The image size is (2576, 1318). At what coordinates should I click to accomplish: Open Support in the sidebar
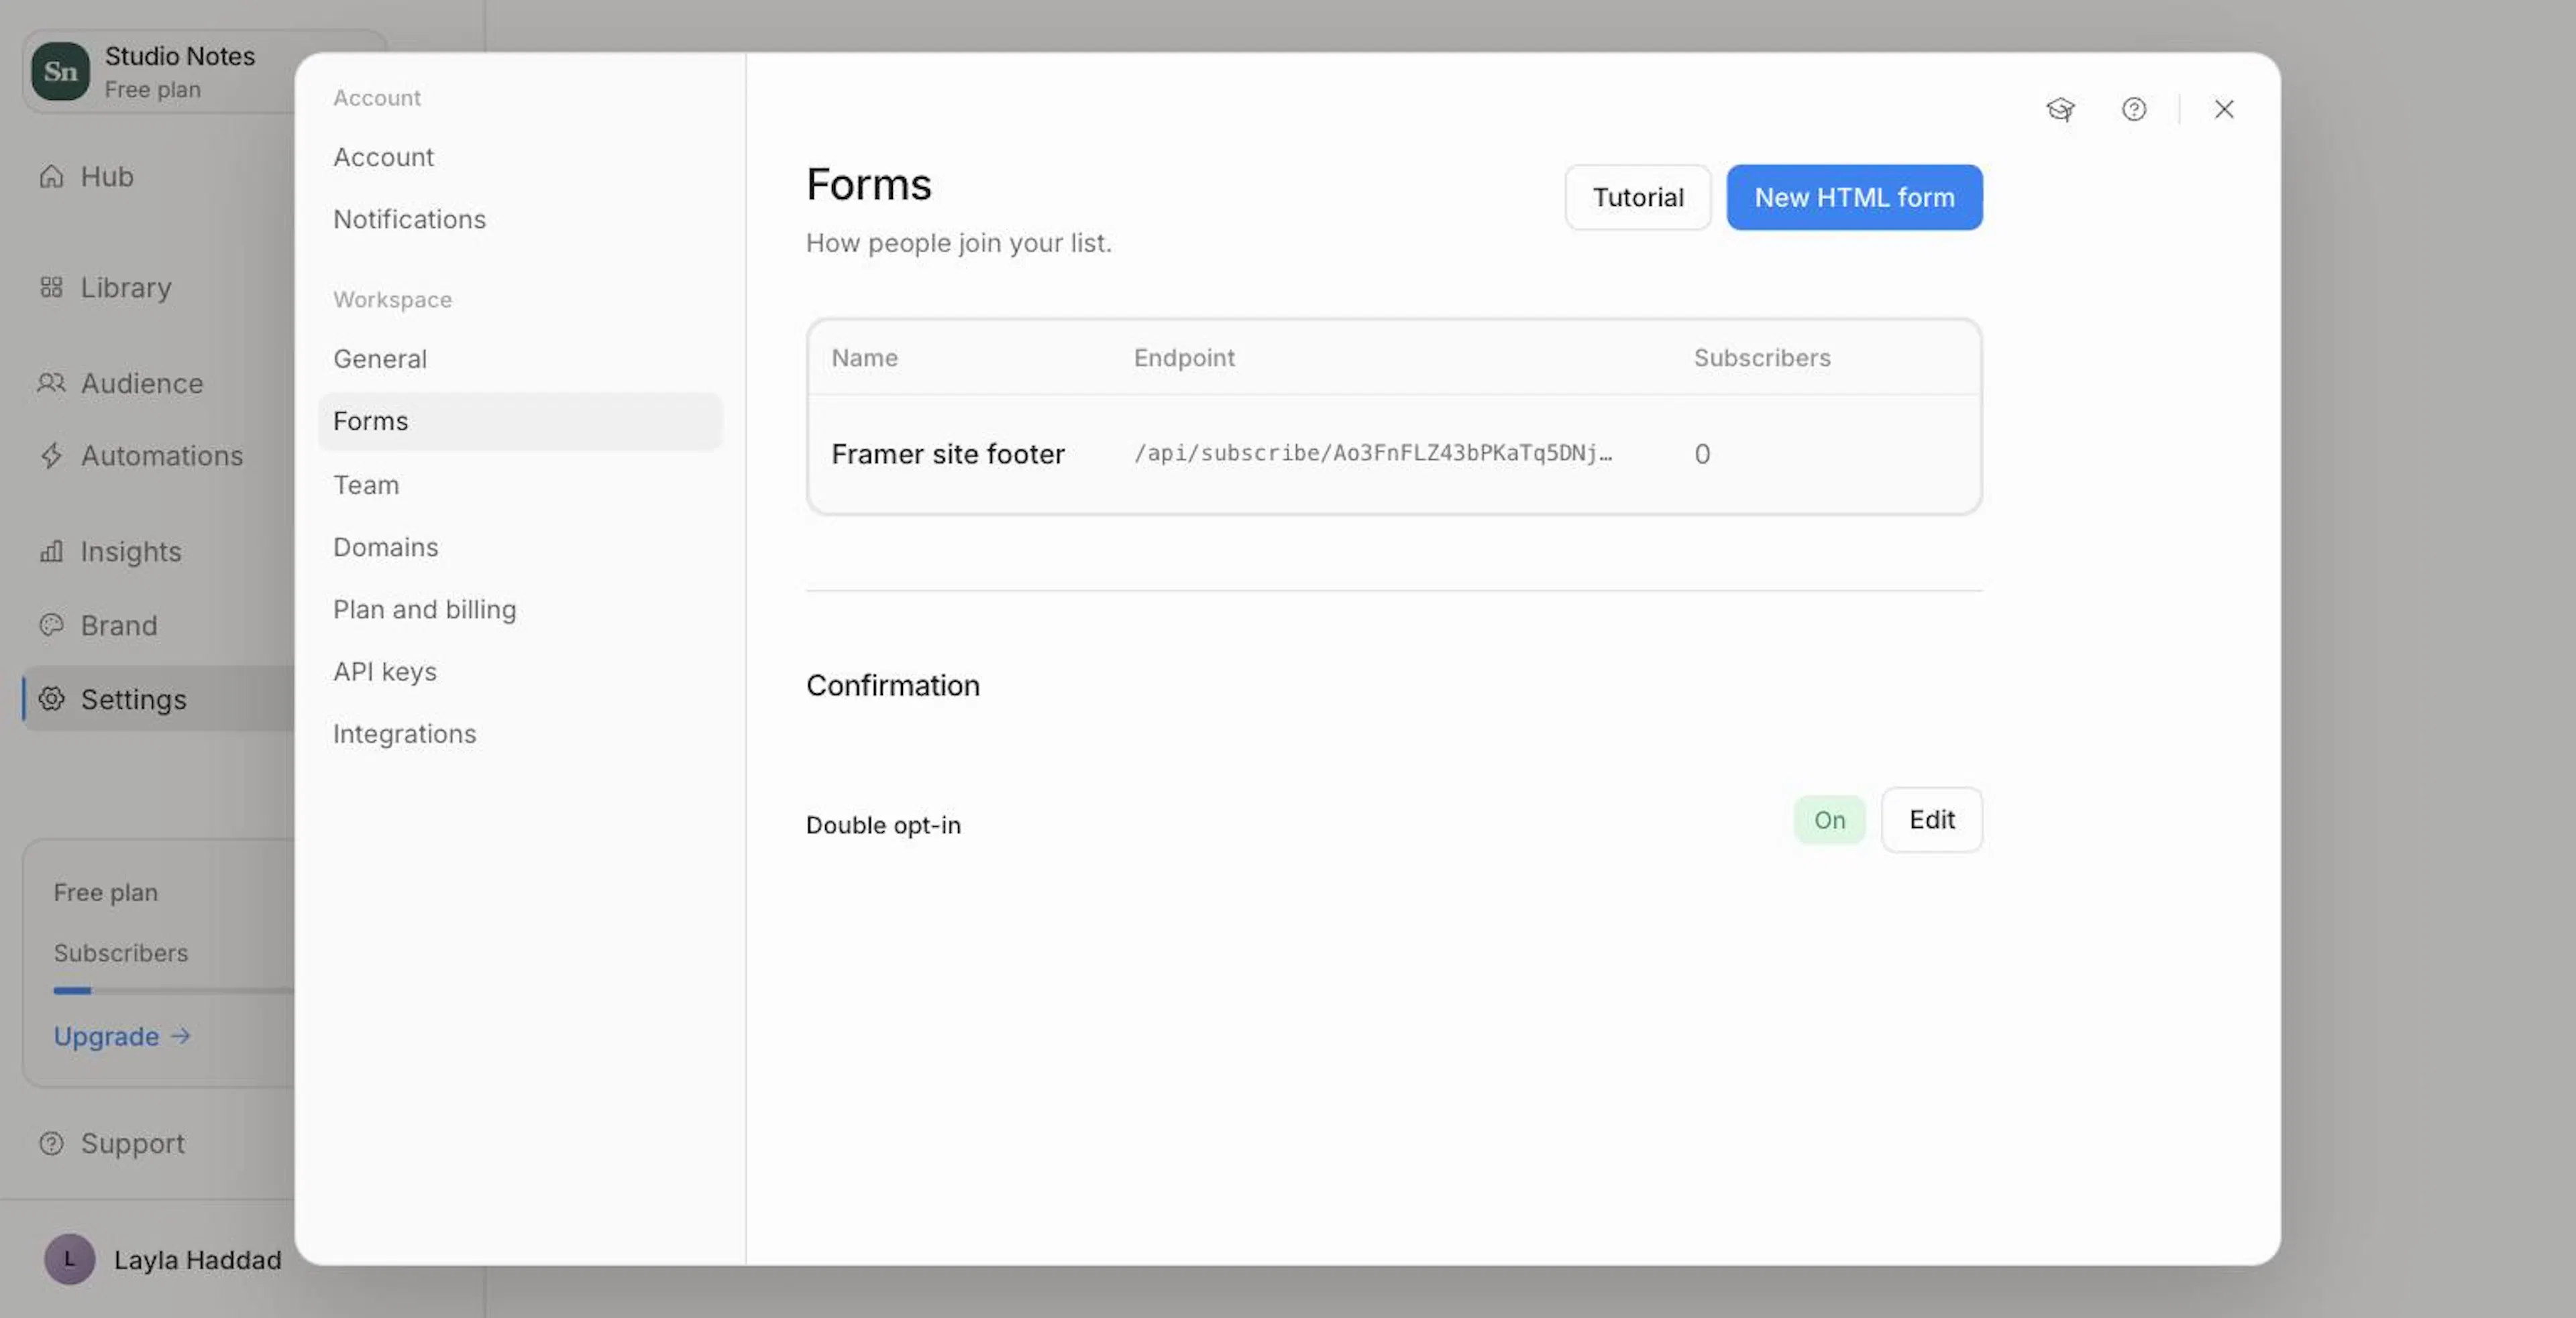pyautogui.click(x=133, y=1143)
